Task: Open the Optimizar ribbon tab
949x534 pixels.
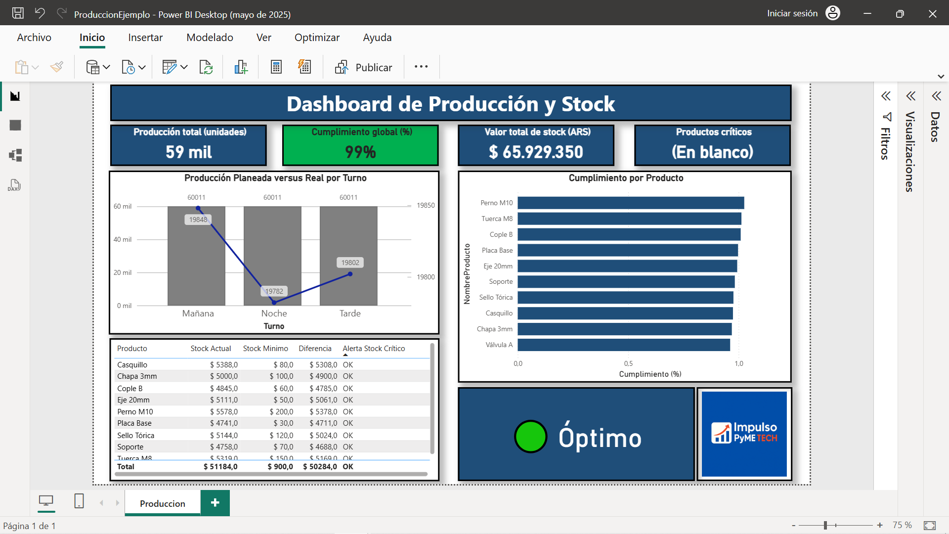Action: click(x=317, y=38)
